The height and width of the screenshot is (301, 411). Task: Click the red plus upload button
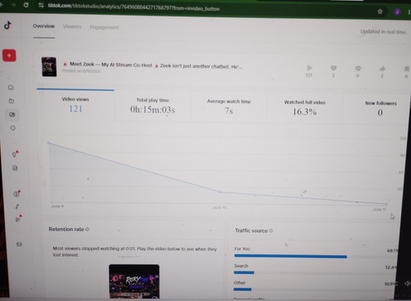tap(9, 55)
